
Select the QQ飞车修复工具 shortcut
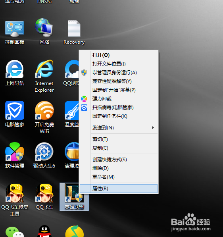click(x=15, y=193)
